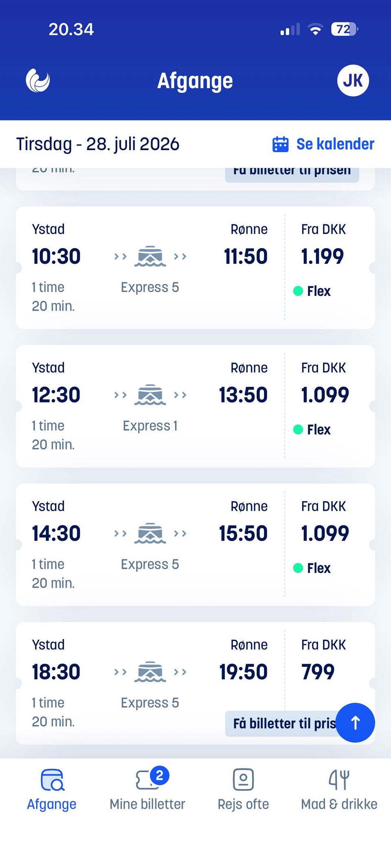Choose the 18:30 departure priced 799
The image size is (391, 847).
tap(195, 683)
